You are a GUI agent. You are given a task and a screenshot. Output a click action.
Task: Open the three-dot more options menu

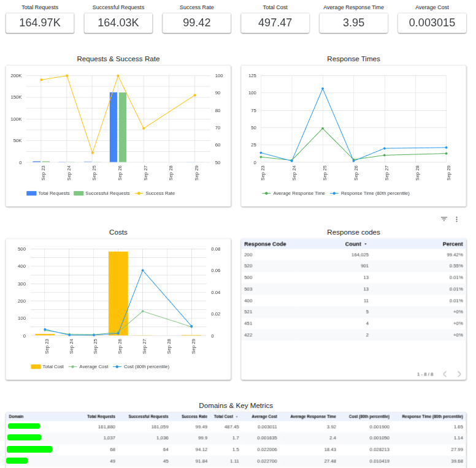pos(456,219)
